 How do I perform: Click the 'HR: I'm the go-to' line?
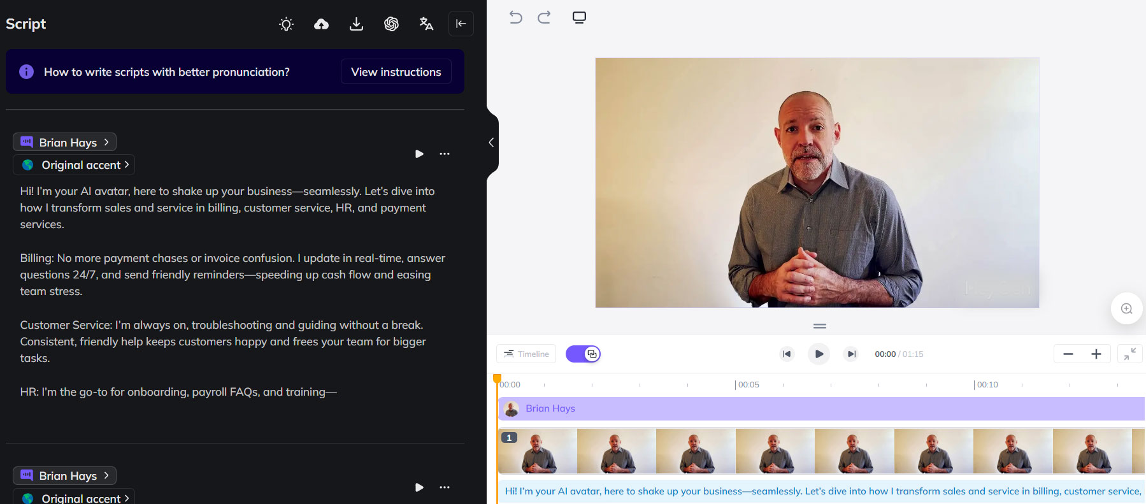click(x=178, y=392)
